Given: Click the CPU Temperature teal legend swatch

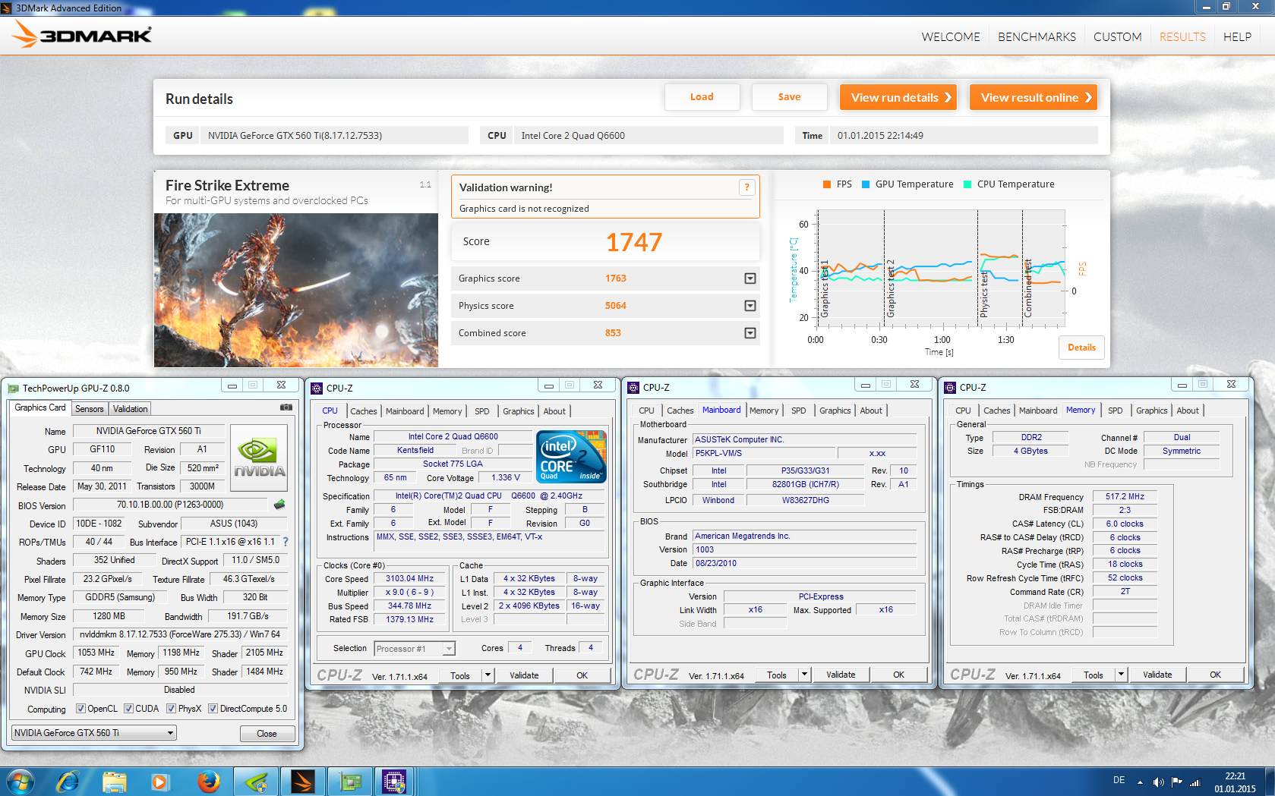Looking at the screenshot, I should (967, 184).
